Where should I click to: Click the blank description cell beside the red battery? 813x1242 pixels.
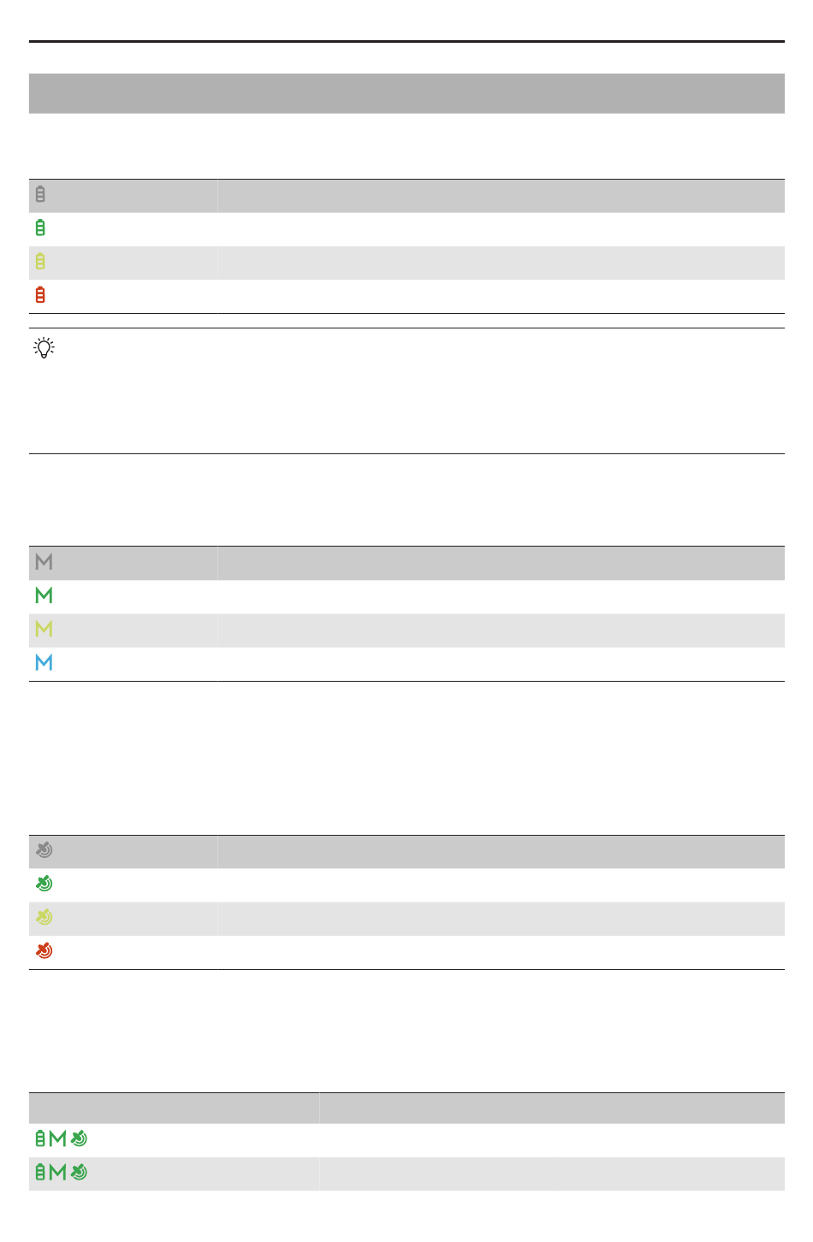[501, 296]
